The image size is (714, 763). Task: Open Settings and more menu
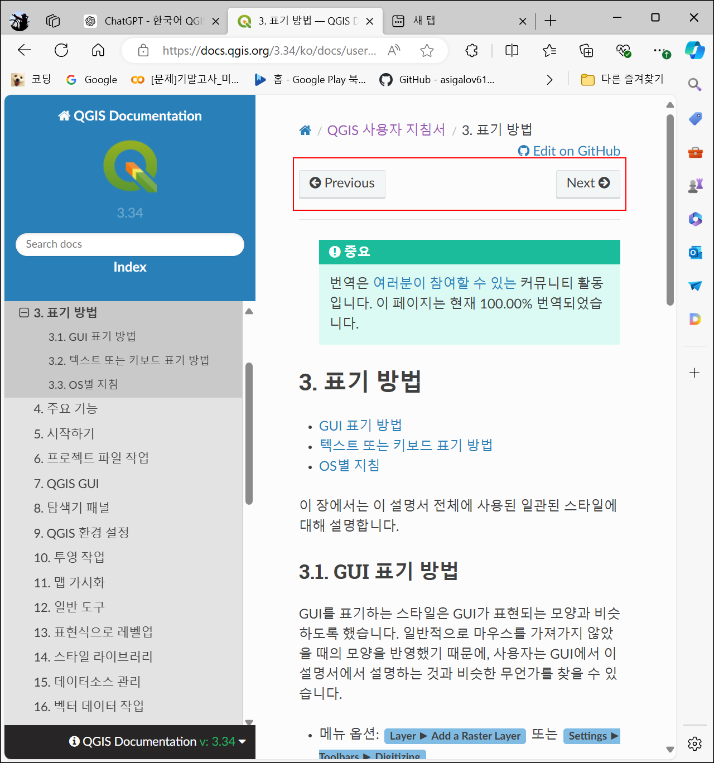[x=662, y=51]
